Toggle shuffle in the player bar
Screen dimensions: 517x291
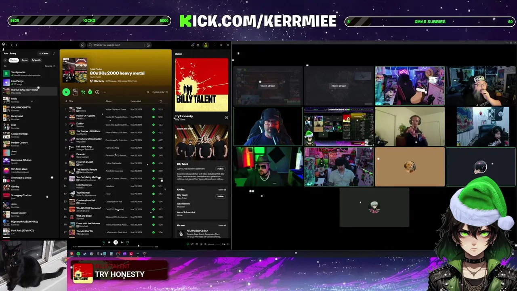103,242
